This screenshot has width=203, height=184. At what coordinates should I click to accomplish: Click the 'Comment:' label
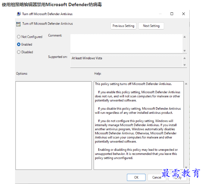pyautogui.click(x=55, y=36)
